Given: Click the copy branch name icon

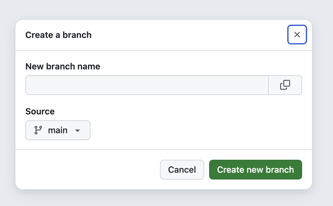Looking at the screenshot, I should point(285,85).
